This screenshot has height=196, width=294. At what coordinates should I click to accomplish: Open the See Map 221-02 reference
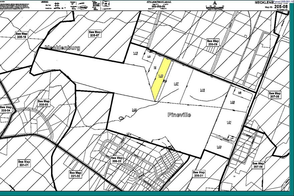(76, 174)
